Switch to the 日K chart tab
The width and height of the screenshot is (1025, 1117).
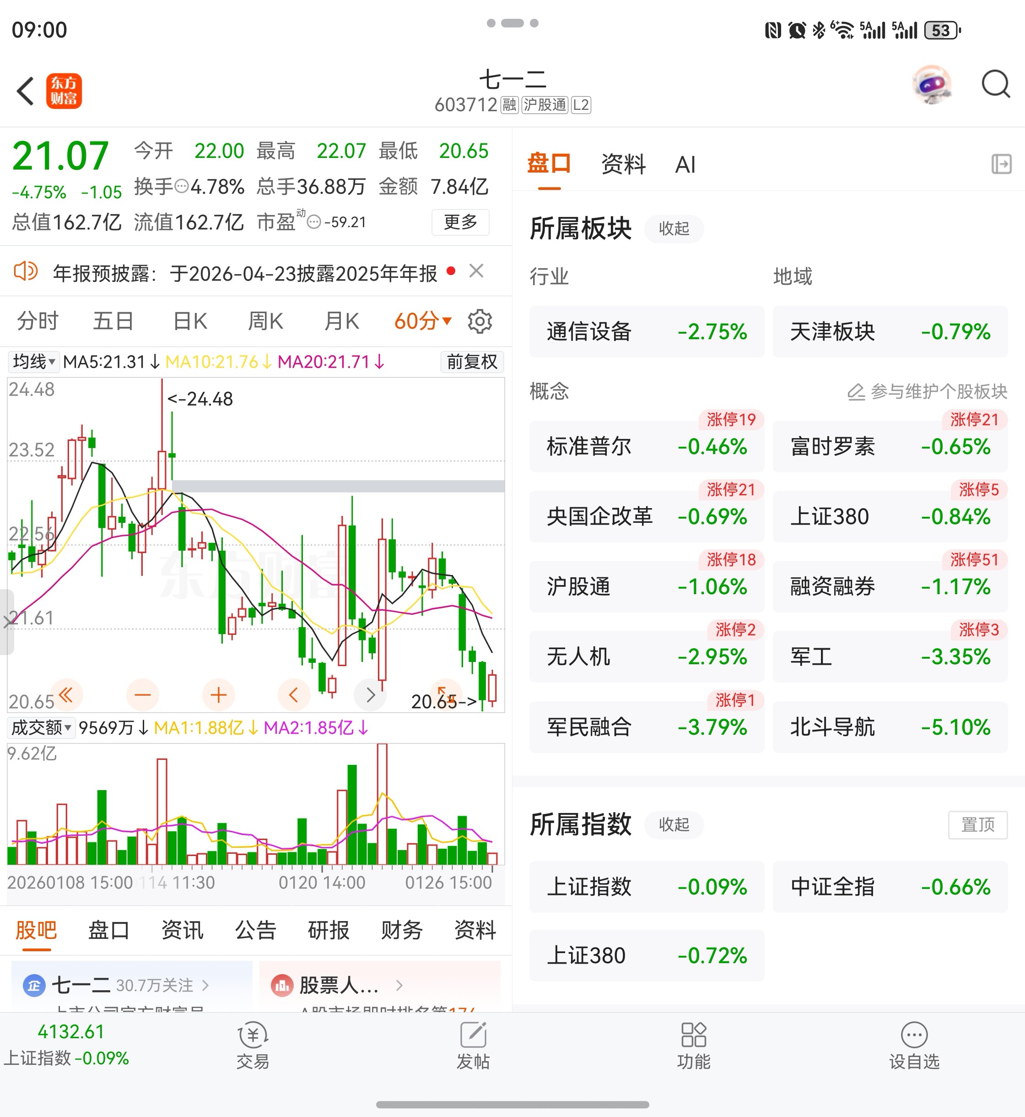point(190,321)
